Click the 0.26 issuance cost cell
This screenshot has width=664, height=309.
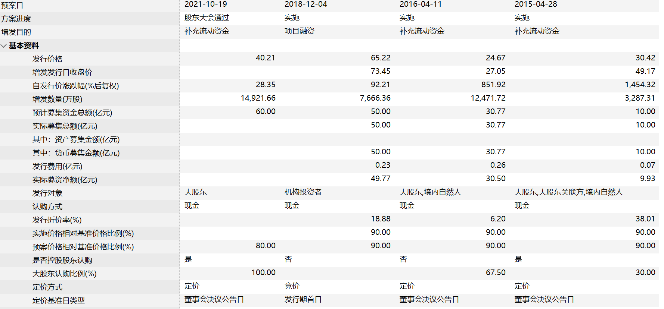(498, 165)
